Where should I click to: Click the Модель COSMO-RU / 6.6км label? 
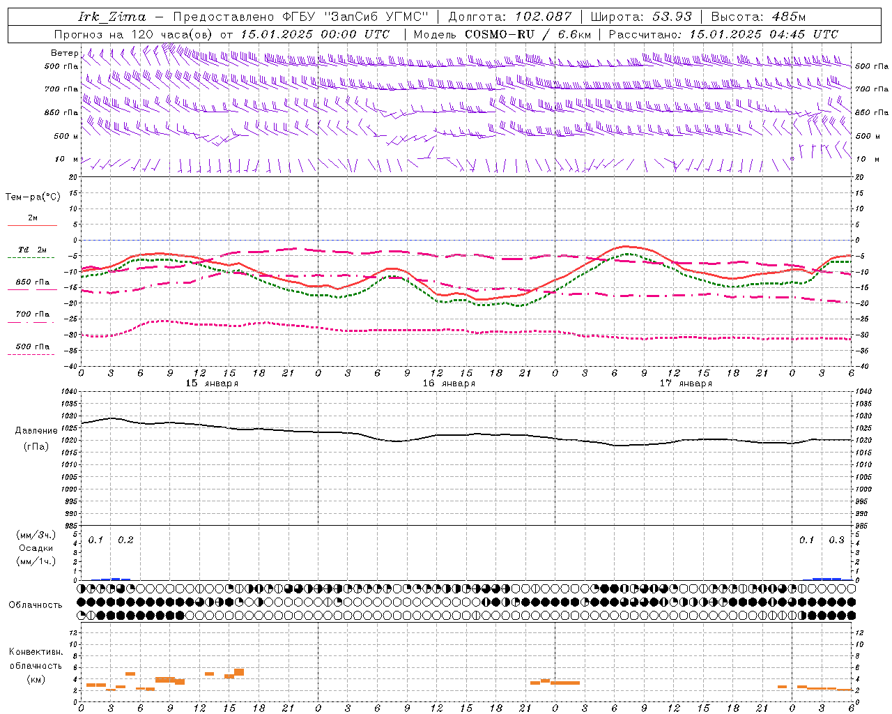(x=502, y=34)
